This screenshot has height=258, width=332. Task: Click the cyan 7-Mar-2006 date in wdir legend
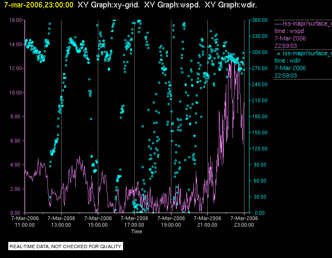290,68
